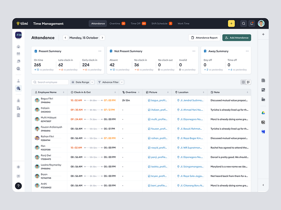The image size is (281, 210).
Task: Open the Attandance Report button
Action: tap(204, 38)
